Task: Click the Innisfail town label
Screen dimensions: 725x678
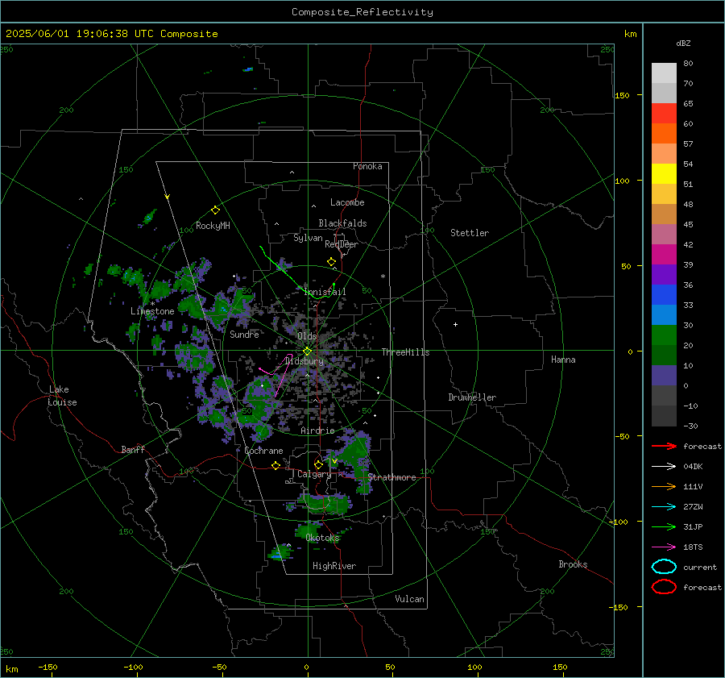Action: 325,292
